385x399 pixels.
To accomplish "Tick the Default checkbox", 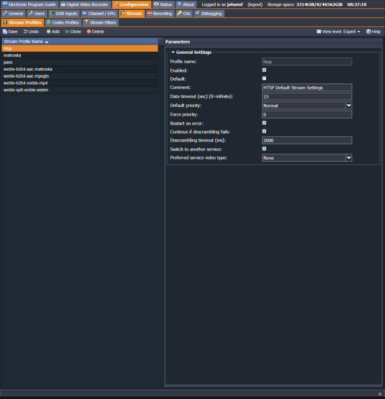I will click(x=264, y=78).
